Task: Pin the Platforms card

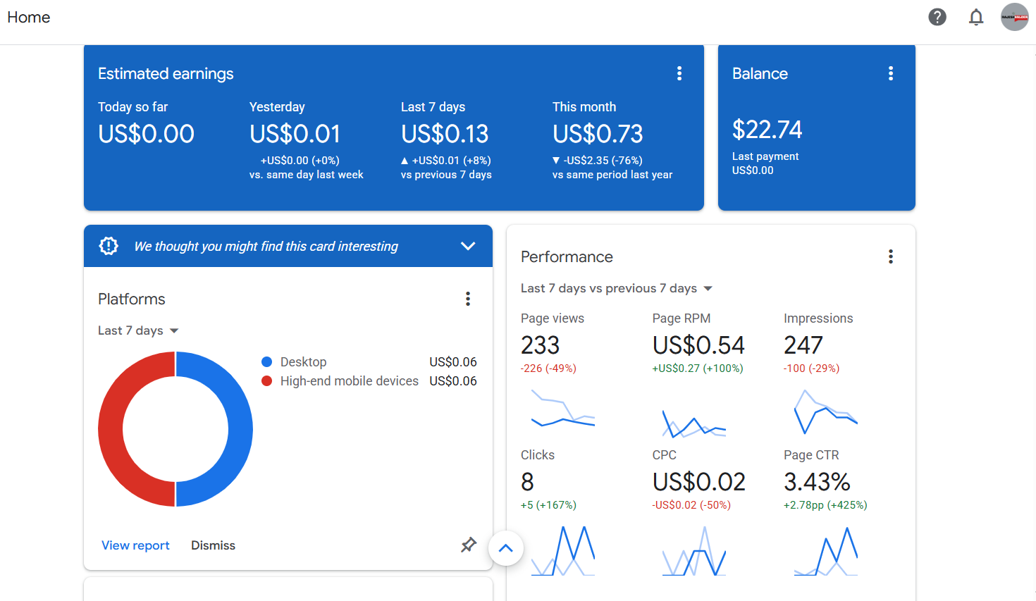Action: pyautogui.click(x=468, y=545)
